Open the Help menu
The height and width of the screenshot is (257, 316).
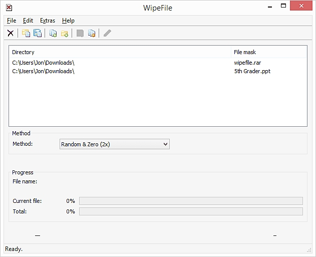point(68,21)
